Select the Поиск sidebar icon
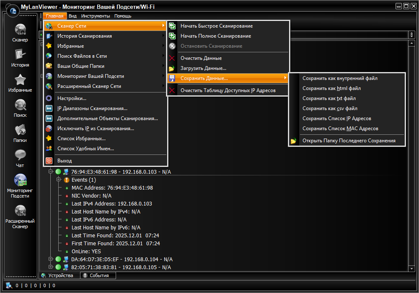This screenshot has width=419, height=293. 20,105
